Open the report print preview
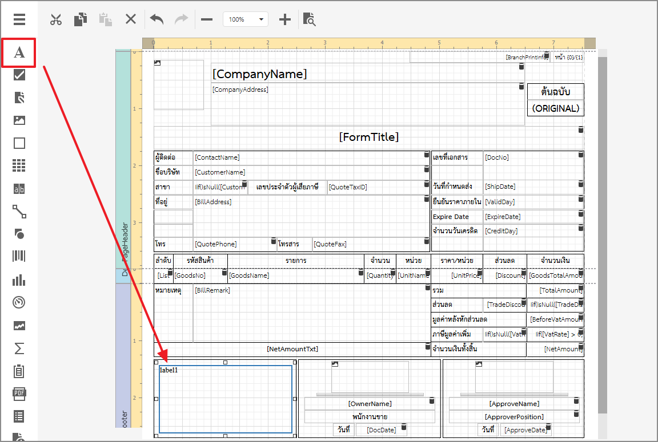 (x=309, y=19)
